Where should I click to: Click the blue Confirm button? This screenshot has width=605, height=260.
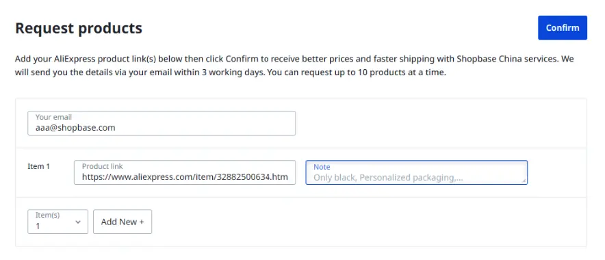pos(562,28)
